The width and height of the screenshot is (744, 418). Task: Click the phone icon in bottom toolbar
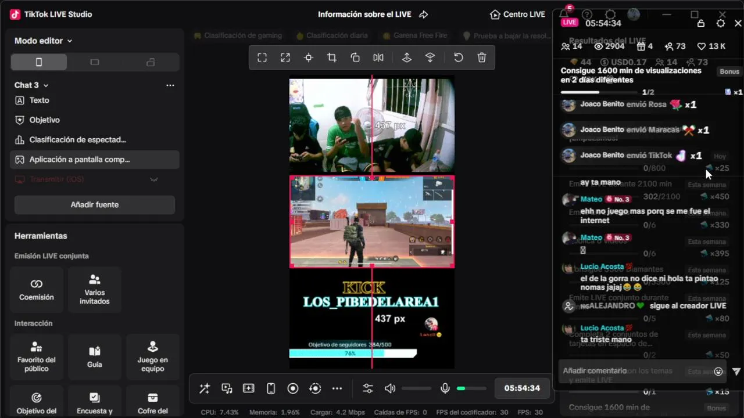tap(271, 388)
